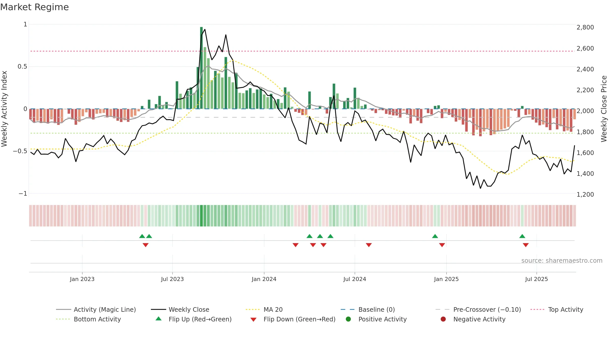The image size is (611, 343).
Task: Click the Jul 2024 axis label
Action: 355,279
